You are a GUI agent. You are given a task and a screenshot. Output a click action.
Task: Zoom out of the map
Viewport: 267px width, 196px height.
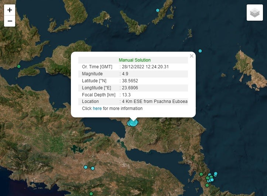[10, 21]
